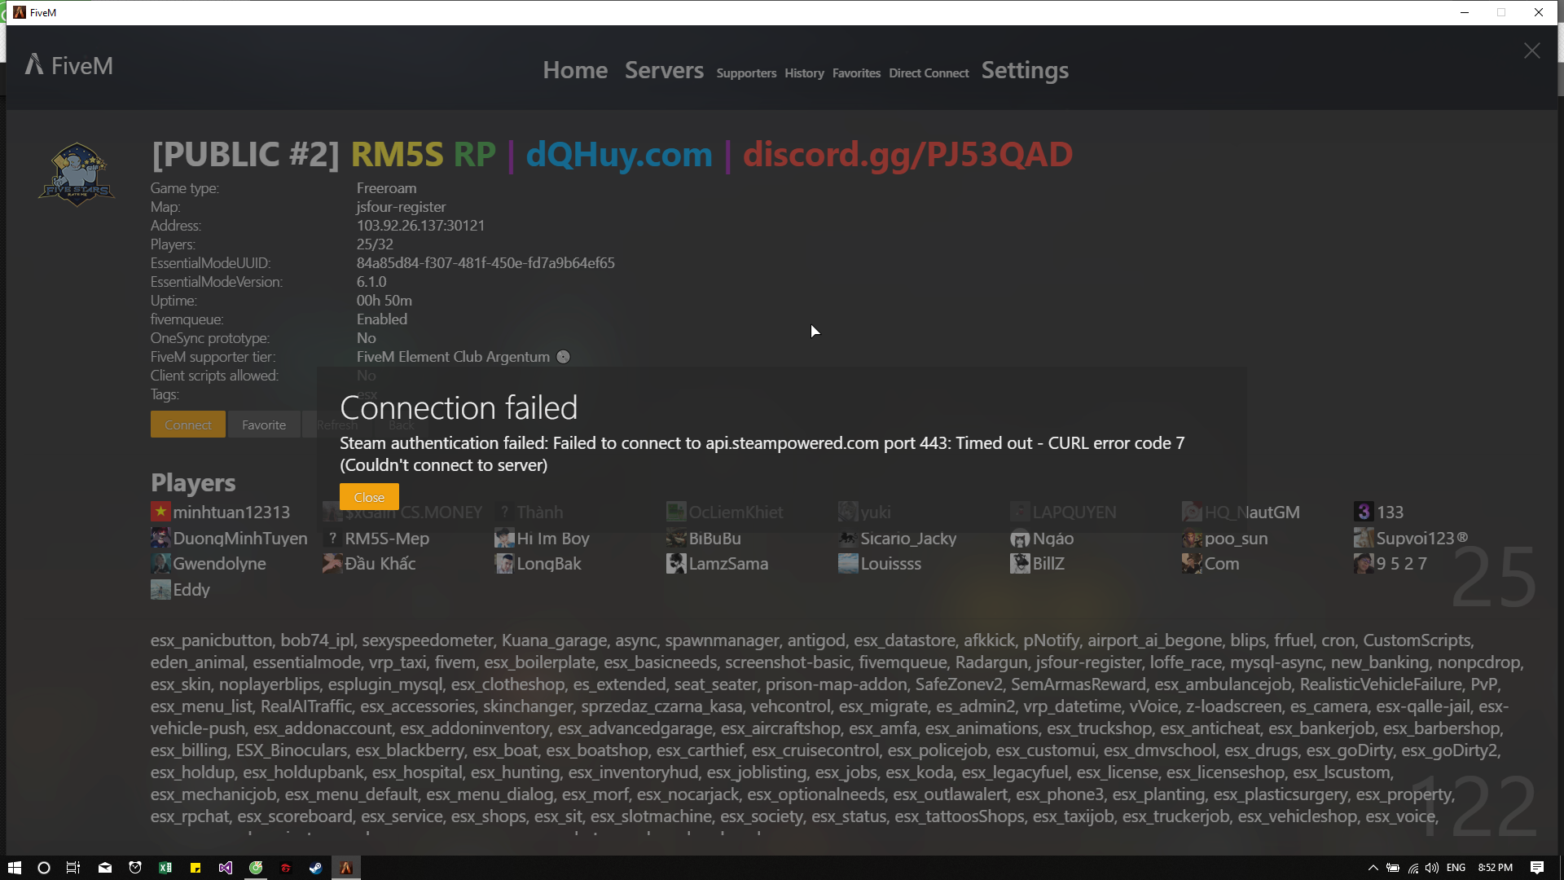Click the server address 103.92.26.137:30121
The image size is (1564, 880).
tap(420, 226)
